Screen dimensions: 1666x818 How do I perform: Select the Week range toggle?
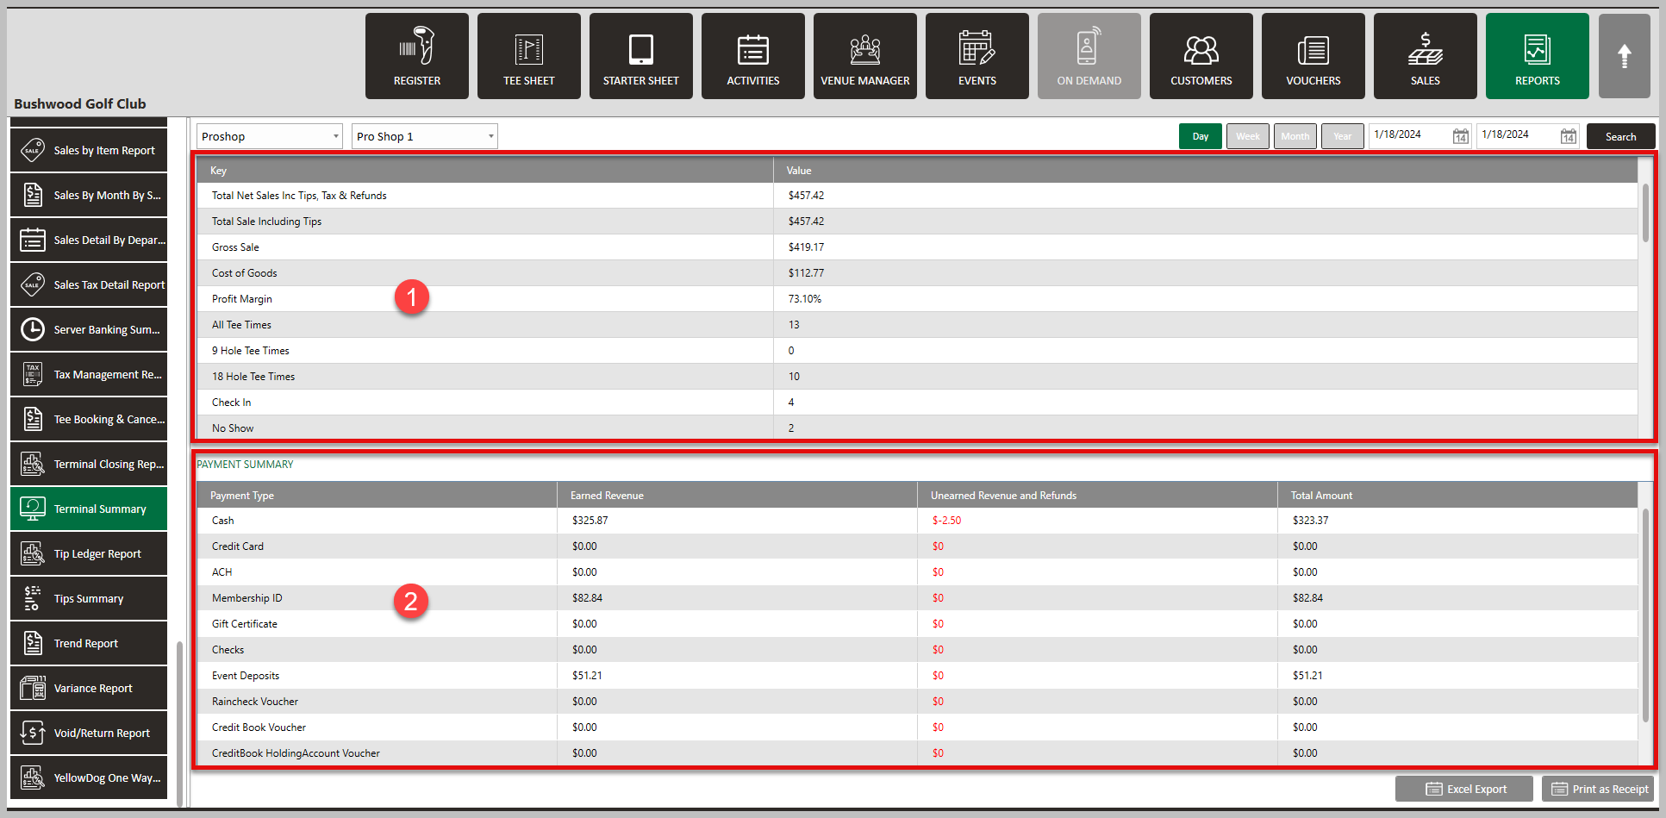click(1248, 136)
